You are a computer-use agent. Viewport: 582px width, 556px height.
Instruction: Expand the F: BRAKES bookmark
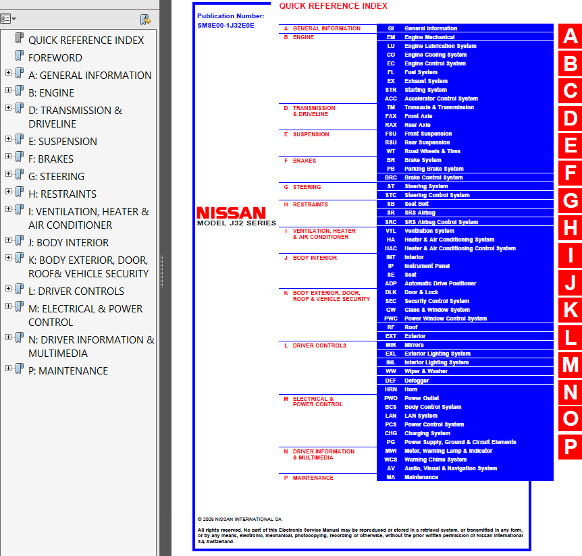[x=8, y=157]
